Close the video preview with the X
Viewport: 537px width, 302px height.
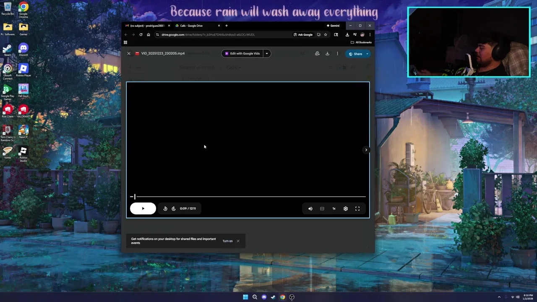click(129, 54)
